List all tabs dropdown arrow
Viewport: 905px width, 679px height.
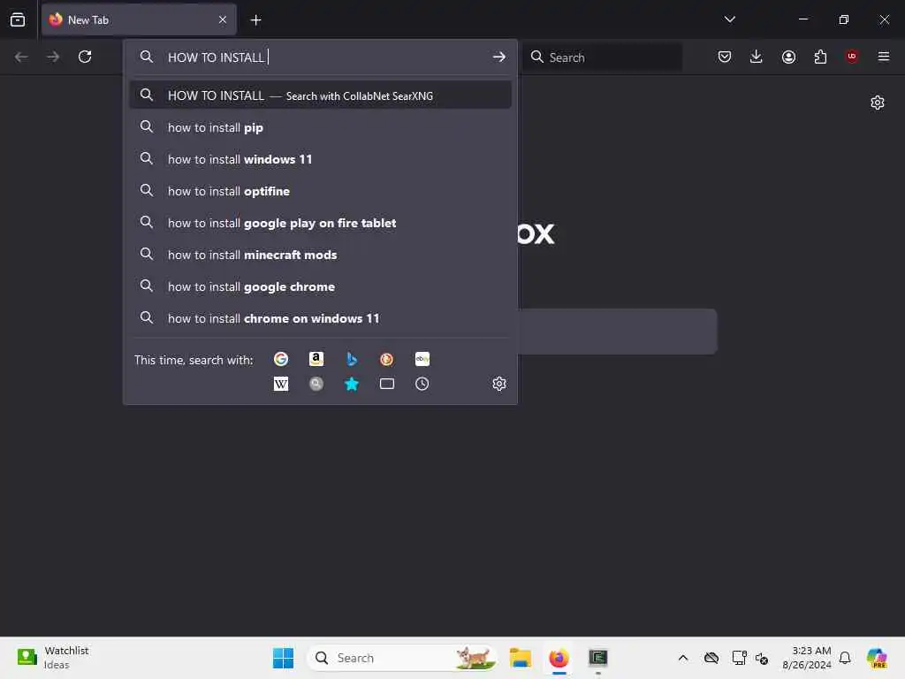click(x=729, y=19)
